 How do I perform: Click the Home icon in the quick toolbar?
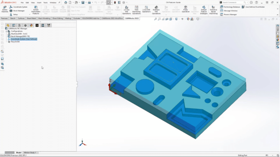coord(66,3)
